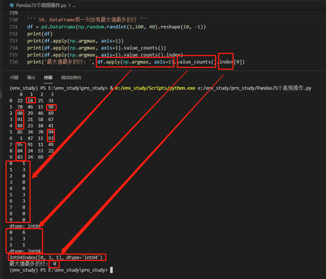Click the pd.DataFrame call on line 731

pos(58,27)
